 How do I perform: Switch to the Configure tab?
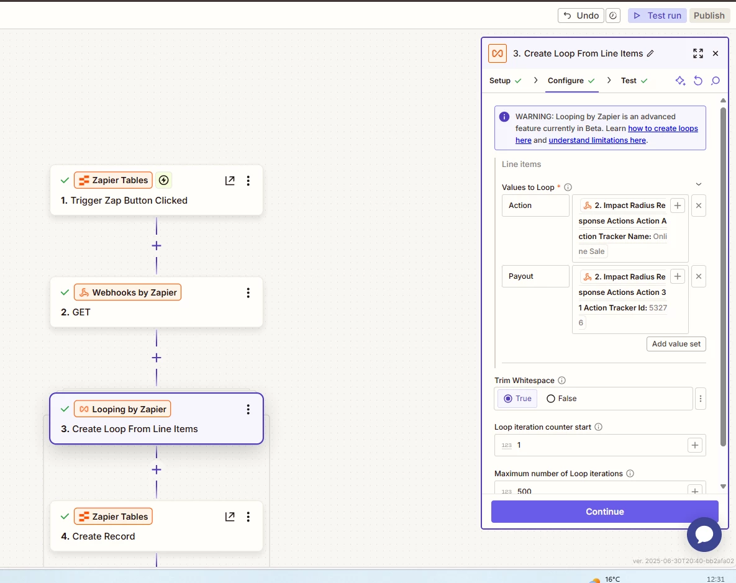click(571, 81)
